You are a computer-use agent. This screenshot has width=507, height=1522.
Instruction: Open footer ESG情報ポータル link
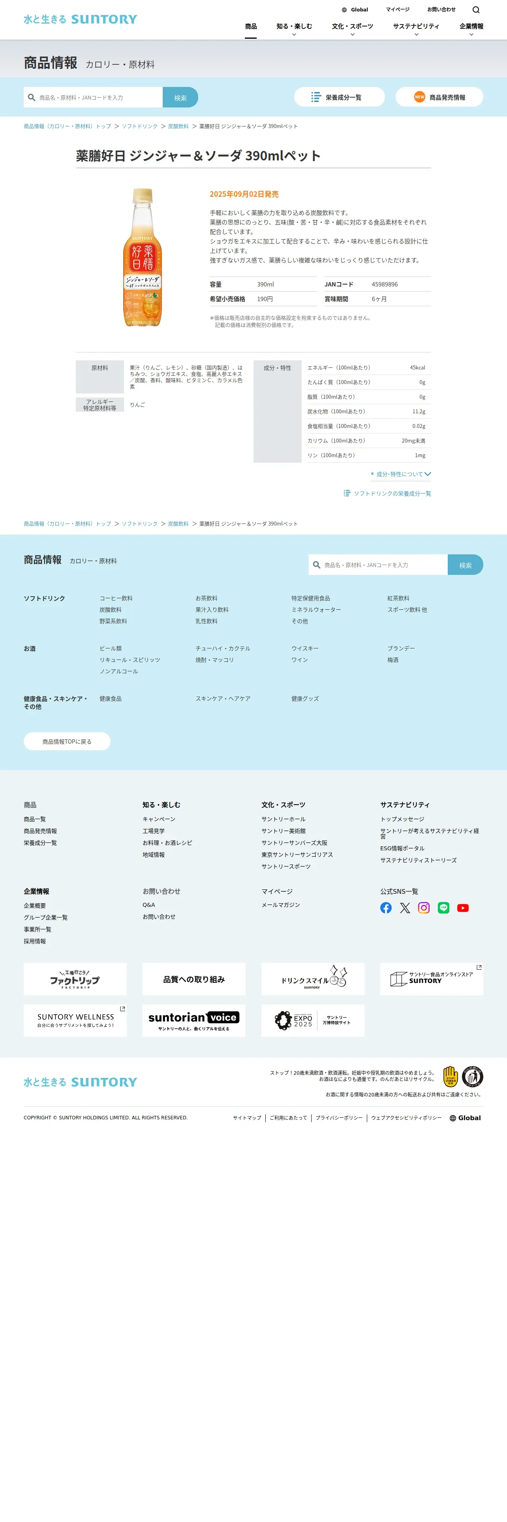402,848
